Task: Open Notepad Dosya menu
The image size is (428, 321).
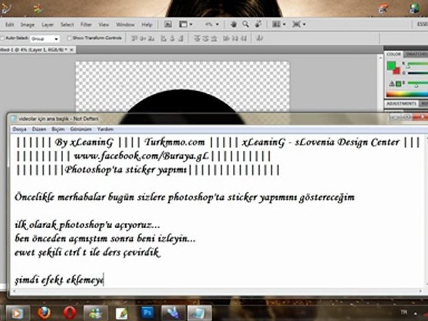Action: pos(19,129)
